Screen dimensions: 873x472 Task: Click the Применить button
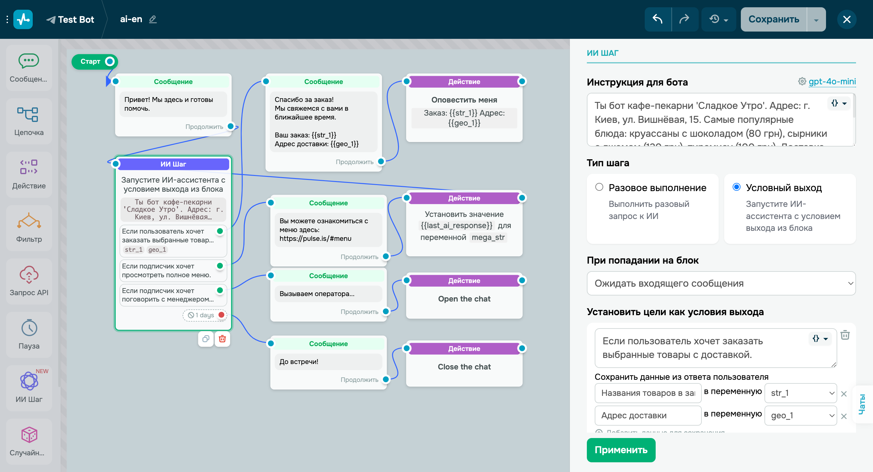(x=621, y=450)
